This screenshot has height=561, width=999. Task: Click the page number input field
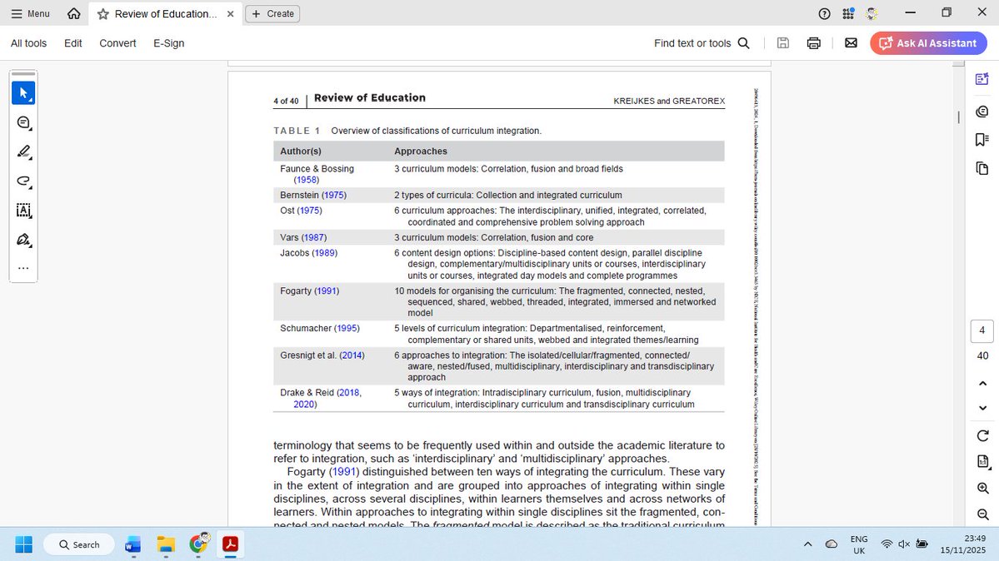[x=982, y=330]
